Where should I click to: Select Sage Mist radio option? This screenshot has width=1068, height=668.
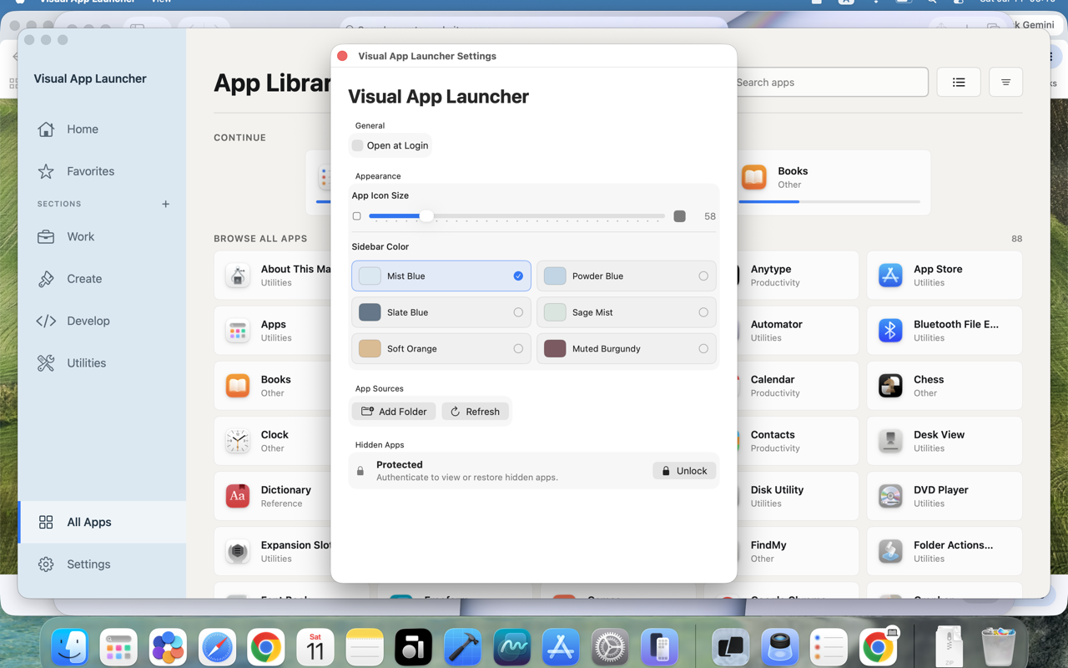[703, 312]
